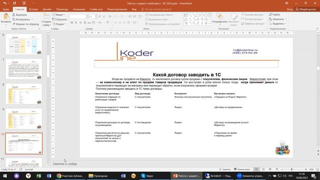Click Создать слайд new slide icon

point(46,16)
